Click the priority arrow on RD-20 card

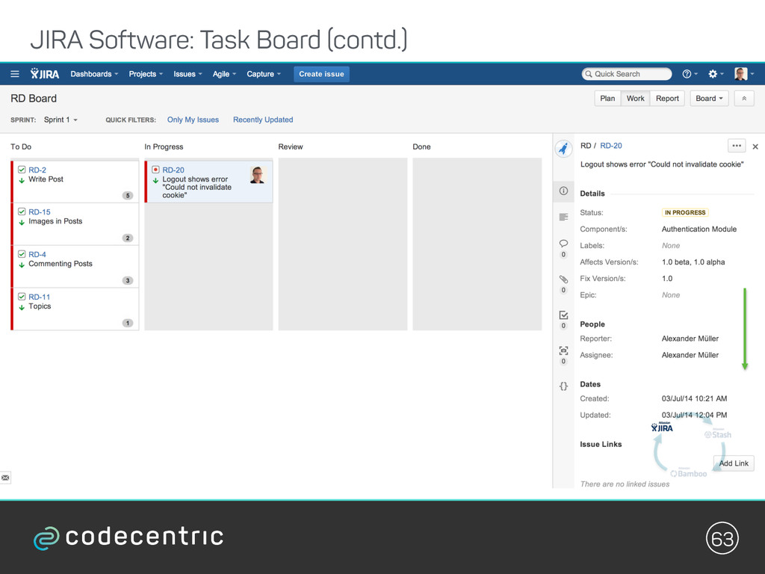[x=155, y=180]
